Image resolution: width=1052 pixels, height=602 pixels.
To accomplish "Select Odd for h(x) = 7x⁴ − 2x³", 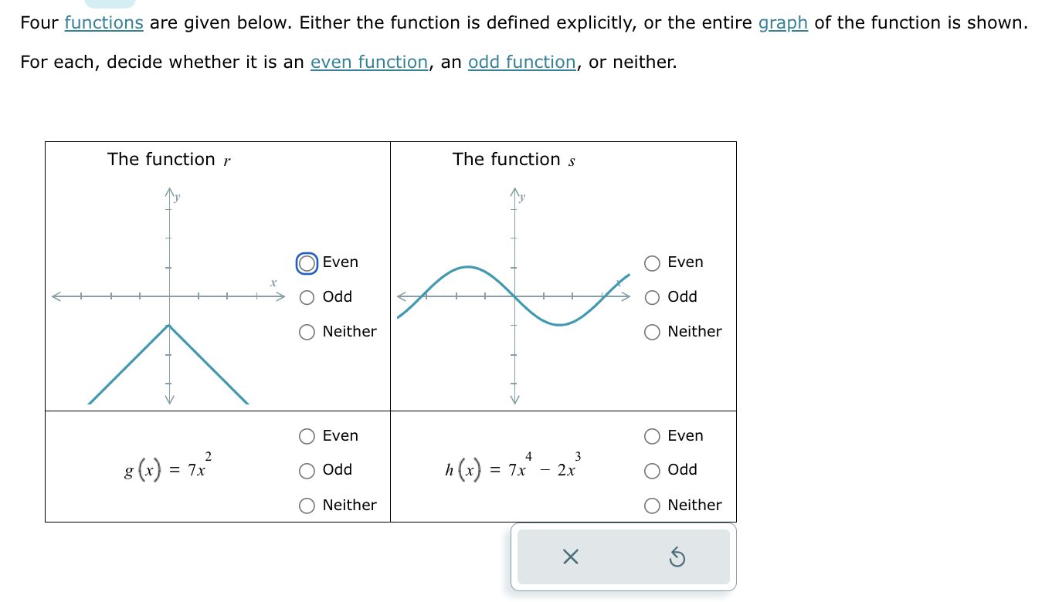I will click(x=653, y=470).
